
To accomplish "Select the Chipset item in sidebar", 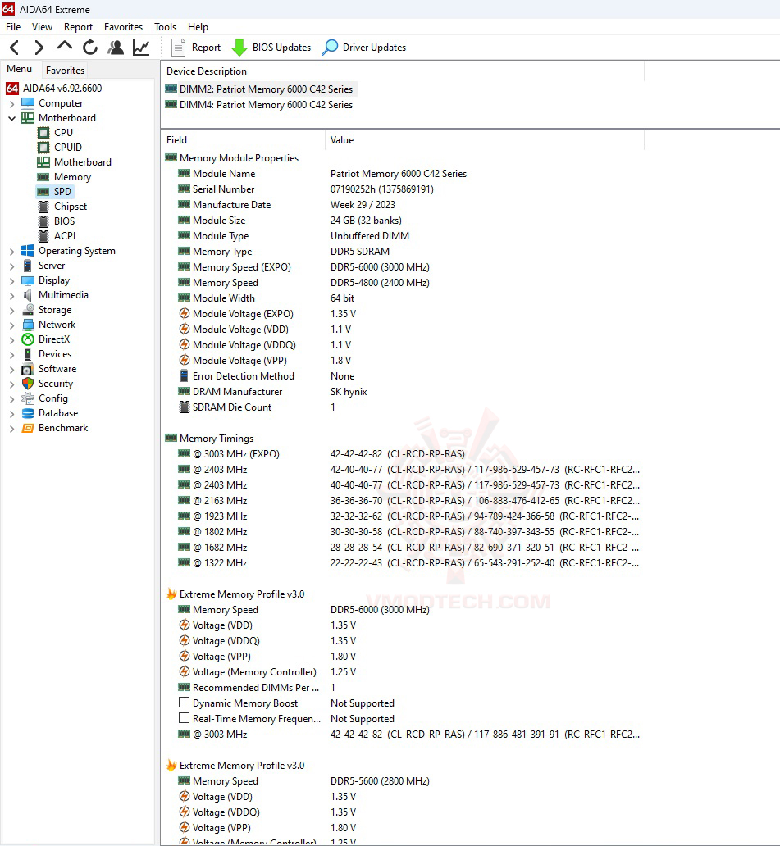I will point(70,206).
